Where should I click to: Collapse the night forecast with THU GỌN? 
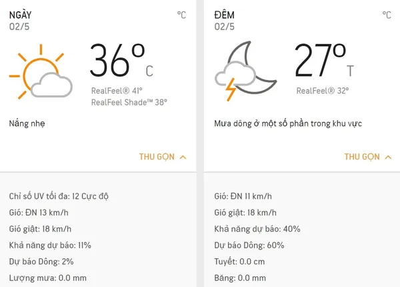tap(368, 157)
